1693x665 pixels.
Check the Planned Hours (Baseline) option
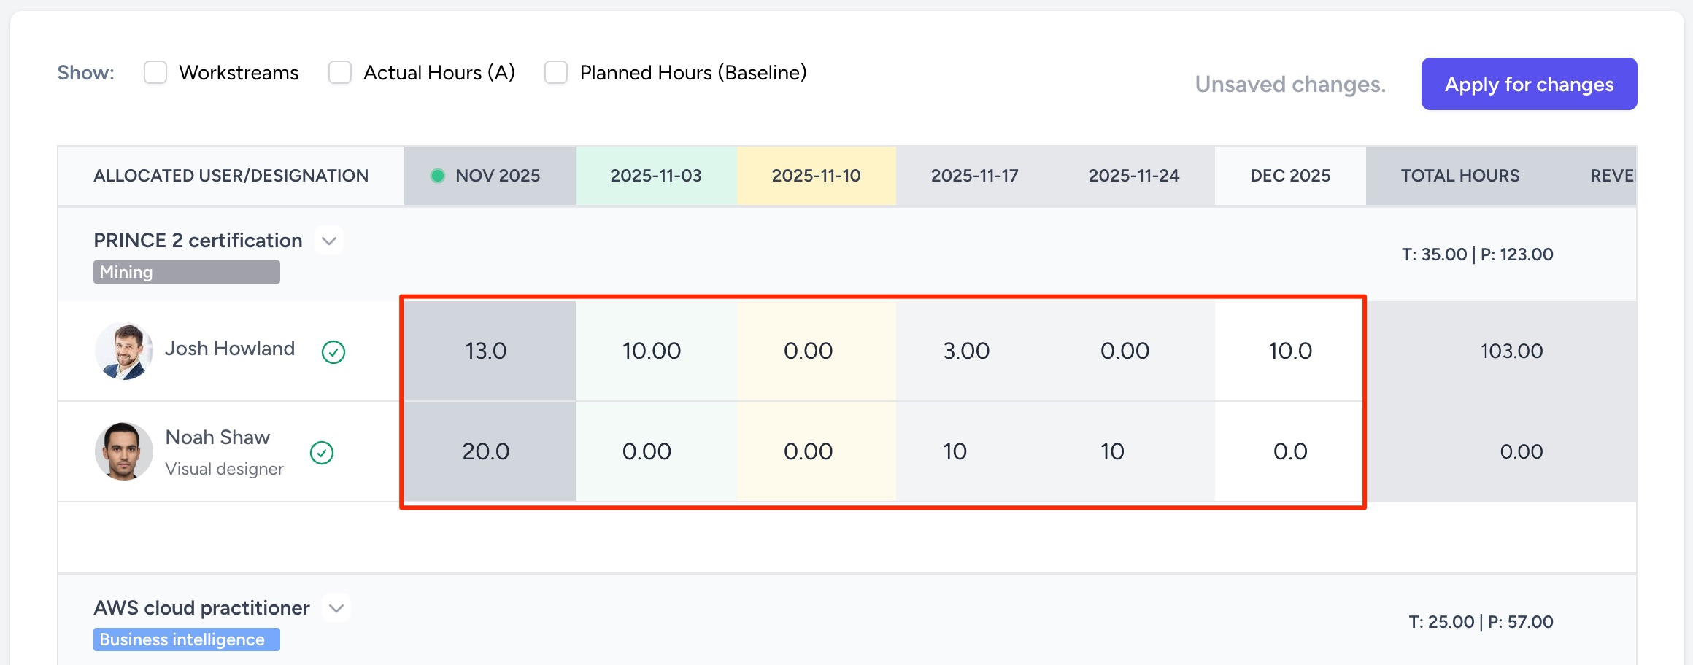[556, 73]
